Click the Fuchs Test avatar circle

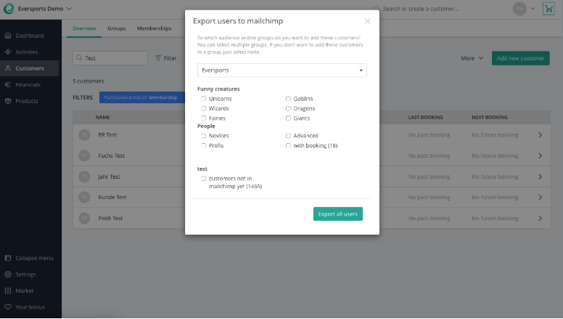pos(84,156)
